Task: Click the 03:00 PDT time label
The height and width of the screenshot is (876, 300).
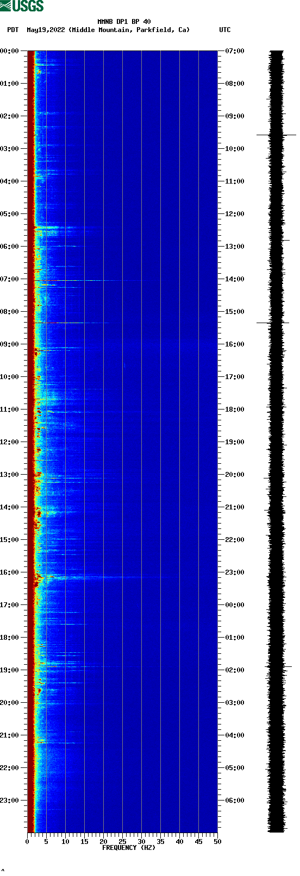Action: coord(10,149)
